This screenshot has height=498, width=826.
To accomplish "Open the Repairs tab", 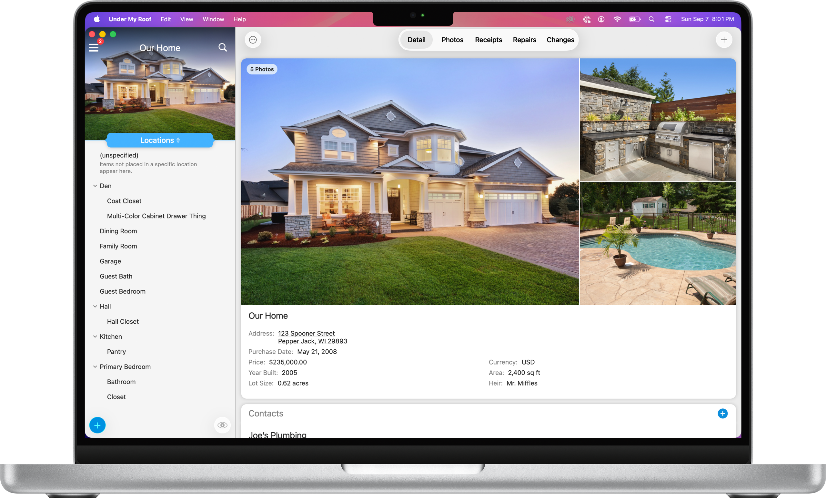I will [x=524, y=40].
